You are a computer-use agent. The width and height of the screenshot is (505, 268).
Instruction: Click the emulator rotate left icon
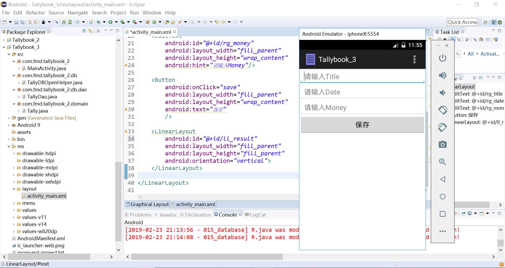pyautogui.click(x=443, y=110)
